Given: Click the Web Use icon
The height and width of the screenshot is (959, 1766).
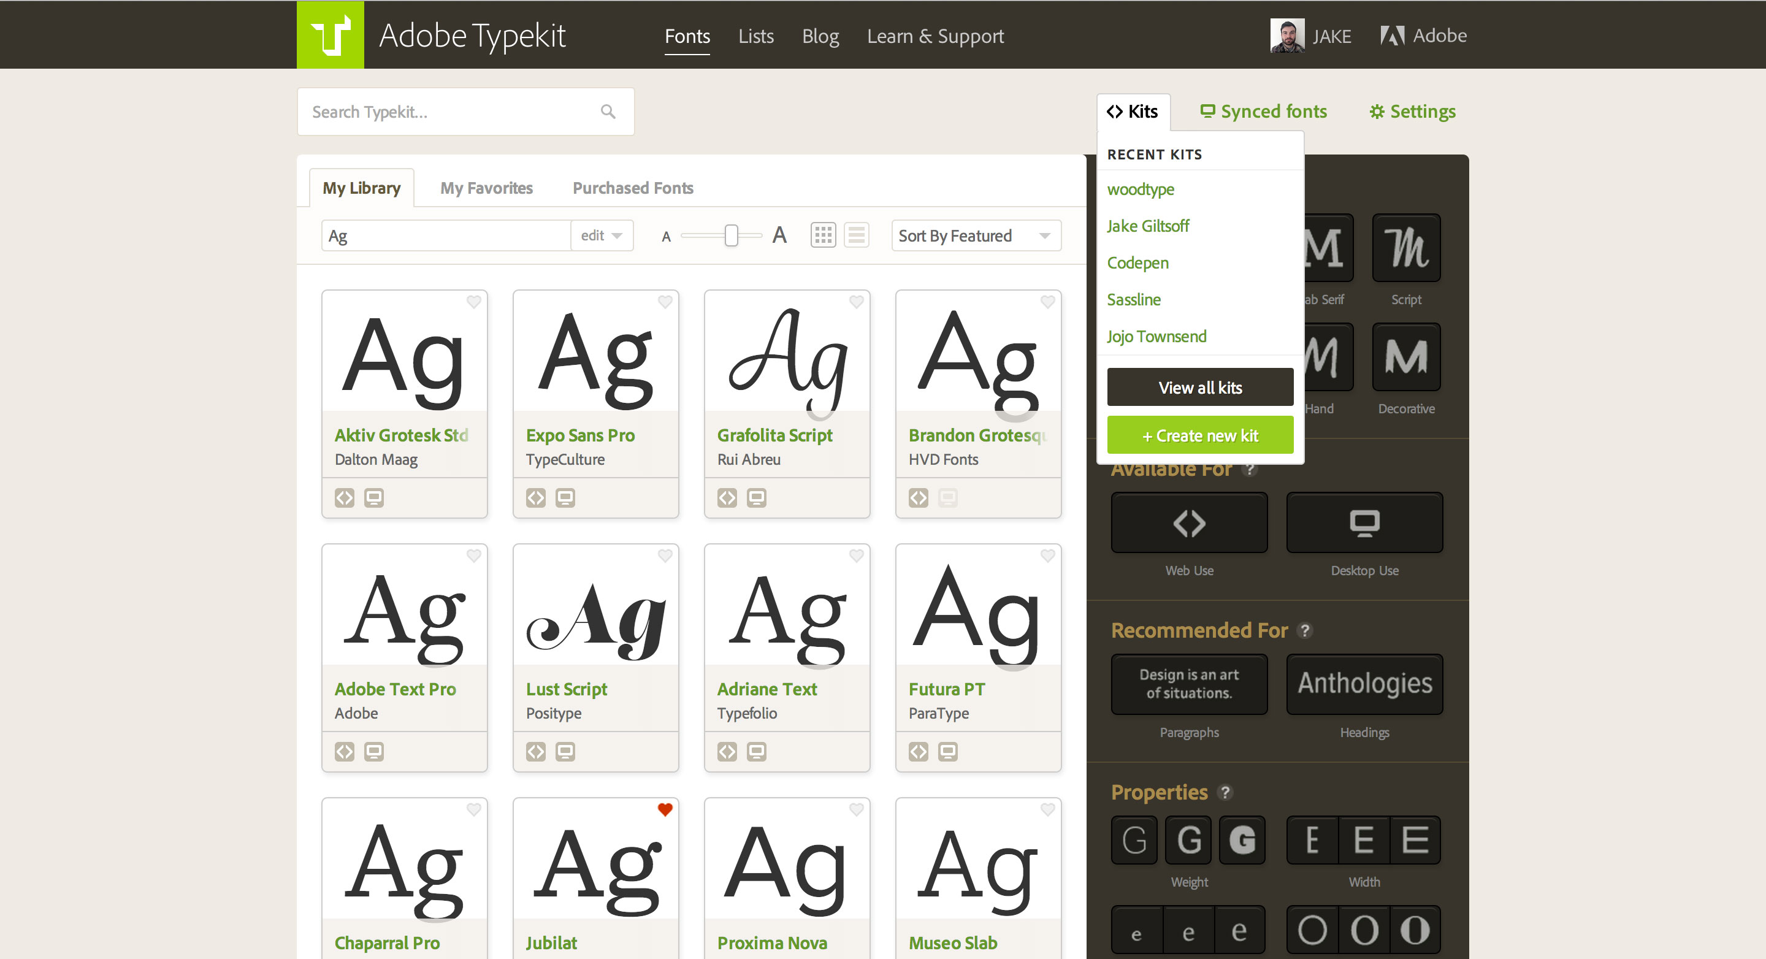Looking at the screenshot, I should (1189, 523).
